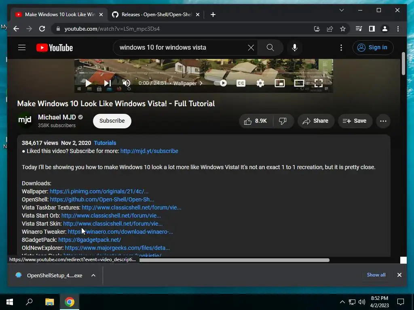Play the video

point(88,83)
